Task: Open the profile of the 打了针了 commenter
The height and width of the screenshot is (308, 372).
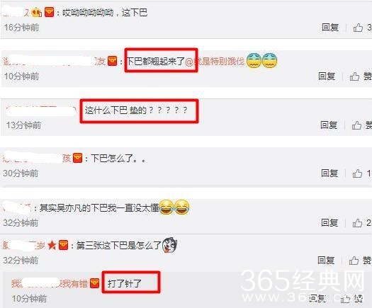Action: tap(50, 283)
